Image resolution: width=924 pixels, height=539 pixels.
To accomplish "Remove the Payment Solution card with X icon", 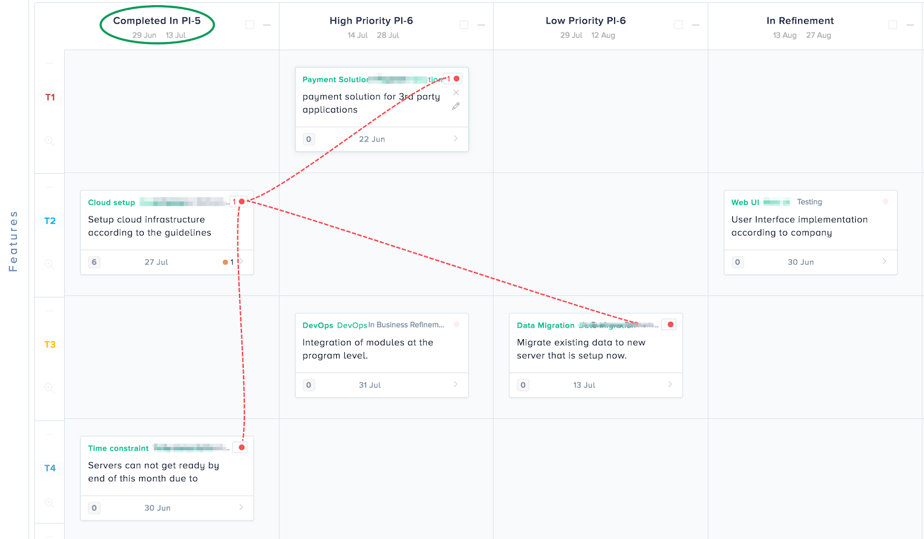I will click(x=456, y=92).
